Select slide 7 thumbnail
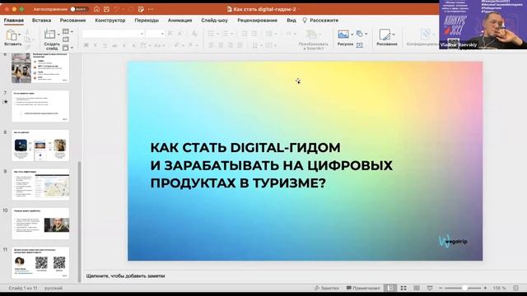 tap(40, 106)
